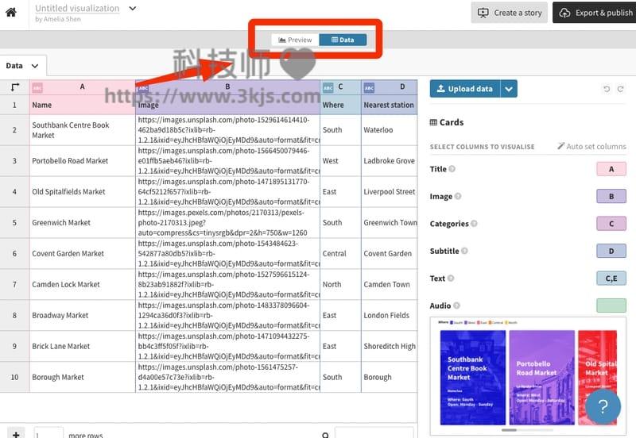This screenshot has width=636, height=438.
Task: Click the search magnifier icon
Action: pos(325,435)
